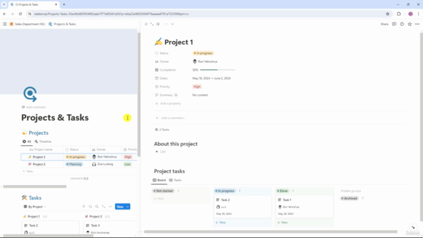Click the Completion progress bar

(217, 70)
